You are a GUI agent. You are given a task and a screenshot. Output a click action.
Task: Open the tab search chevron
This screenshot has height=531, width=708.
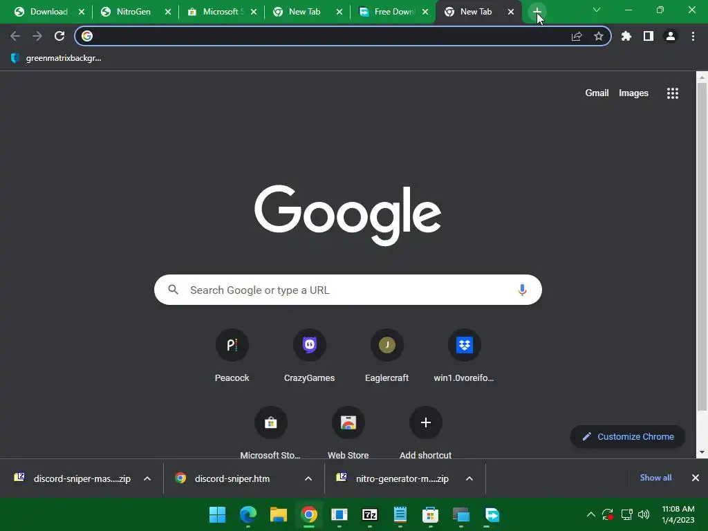point(597,10)
